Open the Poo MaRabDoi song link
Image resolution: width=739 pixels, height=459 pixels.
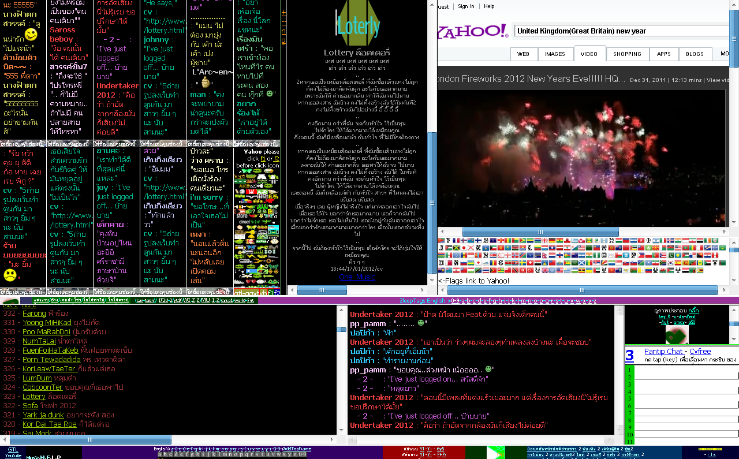pyautogui.click(x=47, y=332)
